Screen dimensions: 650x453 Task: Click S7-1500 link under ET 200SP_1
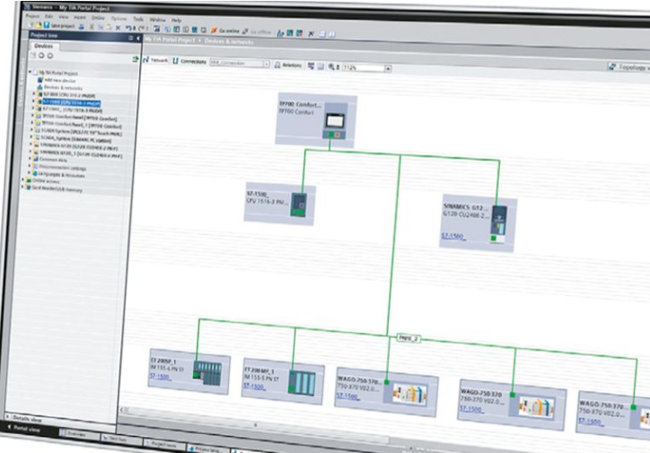(160, 377)
